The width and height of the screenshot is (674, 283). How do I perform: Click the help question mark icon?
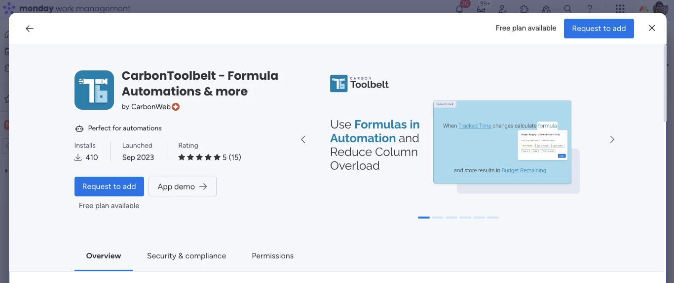point(590,9)
